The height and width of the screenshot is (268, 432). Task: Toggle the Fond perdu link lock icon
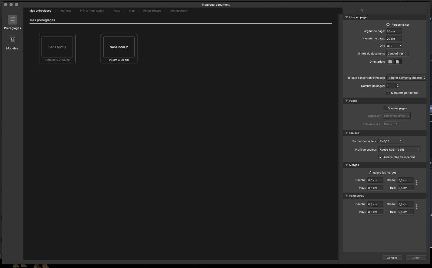tap(417, 208)
